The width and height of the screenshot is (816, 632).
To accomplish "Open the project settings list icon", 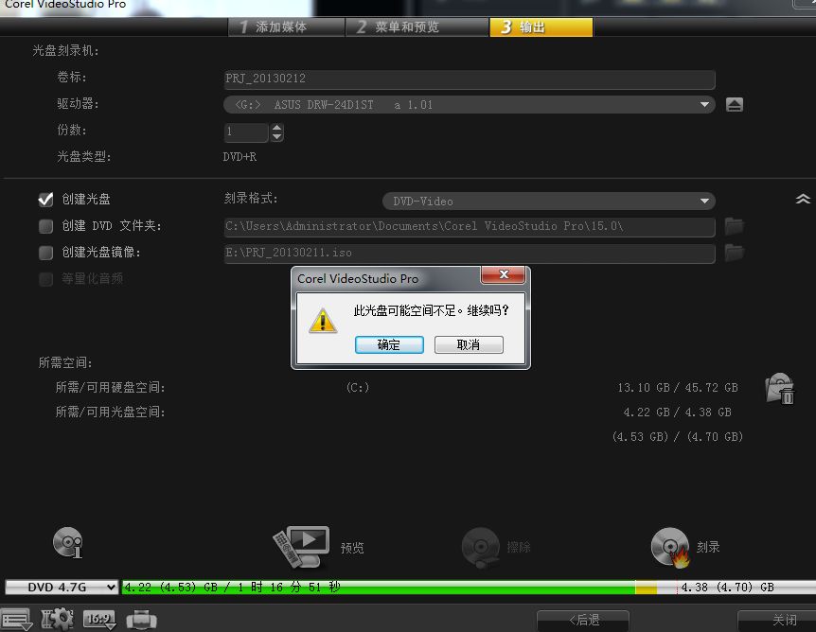I will 16,620.
